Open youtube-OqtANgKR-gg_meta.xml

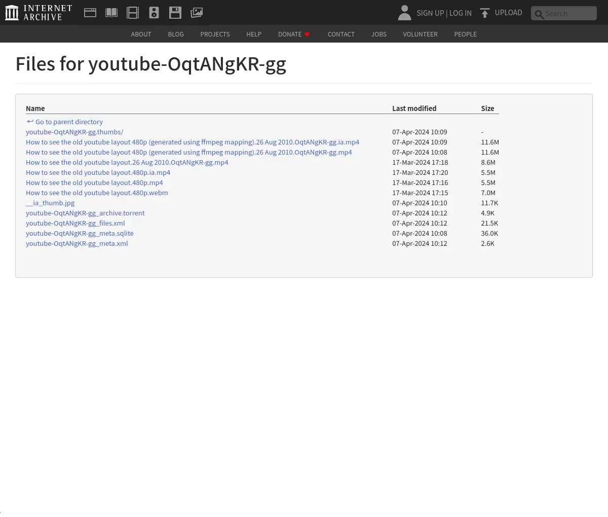77,243
